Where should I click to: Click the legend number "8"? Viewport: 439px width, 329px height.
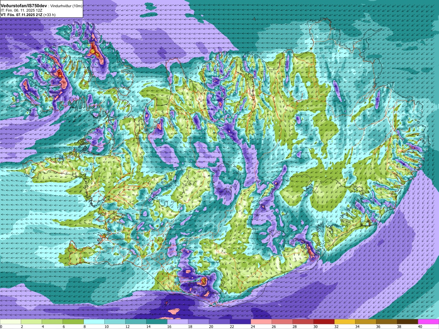click(84, 327)
